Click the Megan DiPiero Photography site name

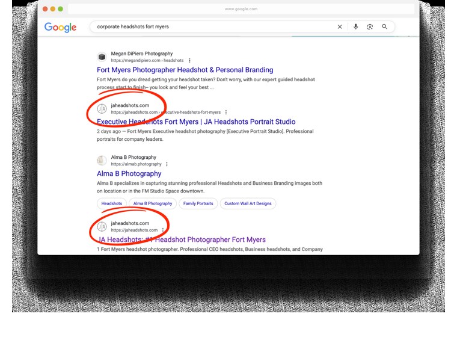coord(142,54)
